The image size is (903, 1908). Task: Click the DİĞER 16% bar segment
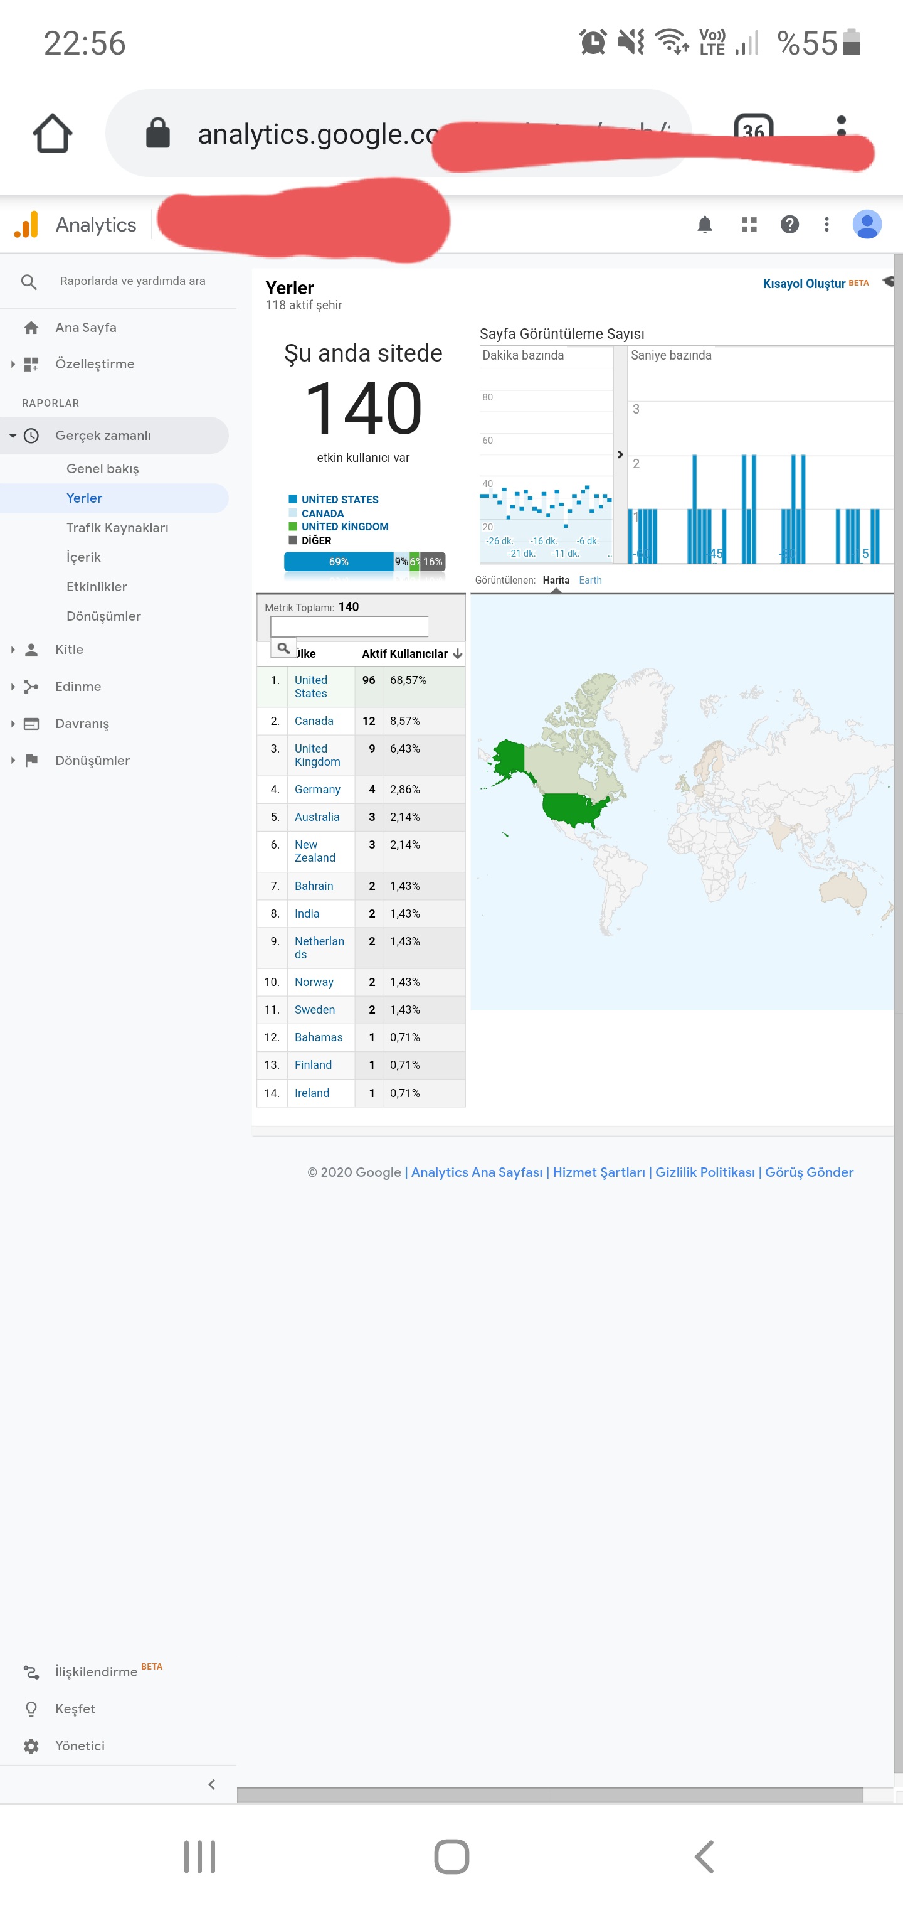pos(432,562)
